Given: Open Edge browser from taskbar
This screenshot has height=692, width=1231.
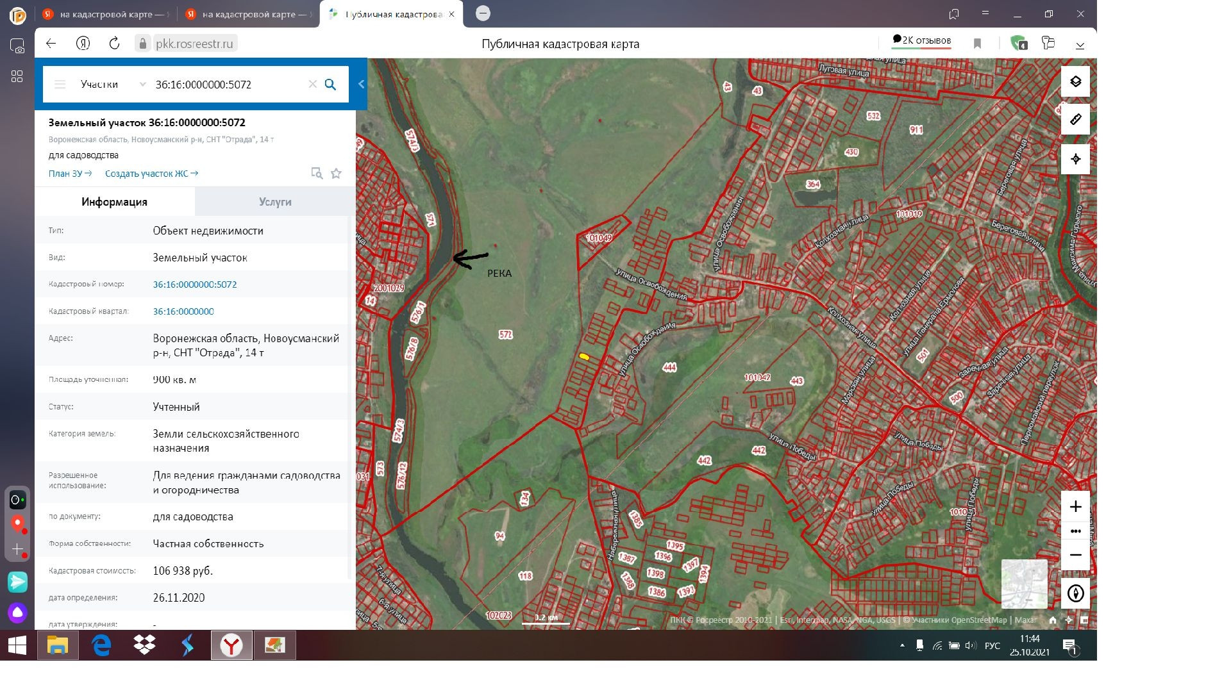Looking at the screenshot, I should (101, 645).
